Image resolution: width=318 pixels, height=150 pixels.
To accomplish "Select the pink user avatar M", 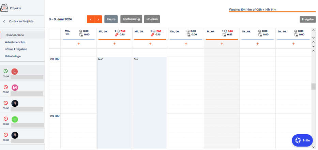I will point(15,88).
